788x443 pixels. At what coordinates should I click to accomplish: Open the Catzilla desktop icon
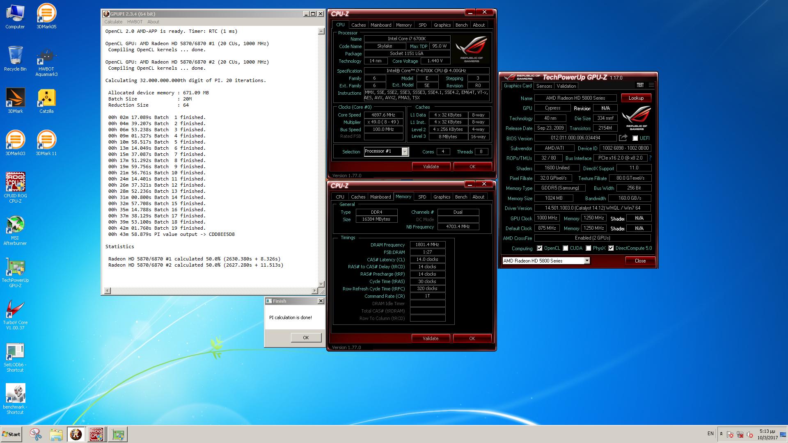pyautogui.click(x=46, y=101)
